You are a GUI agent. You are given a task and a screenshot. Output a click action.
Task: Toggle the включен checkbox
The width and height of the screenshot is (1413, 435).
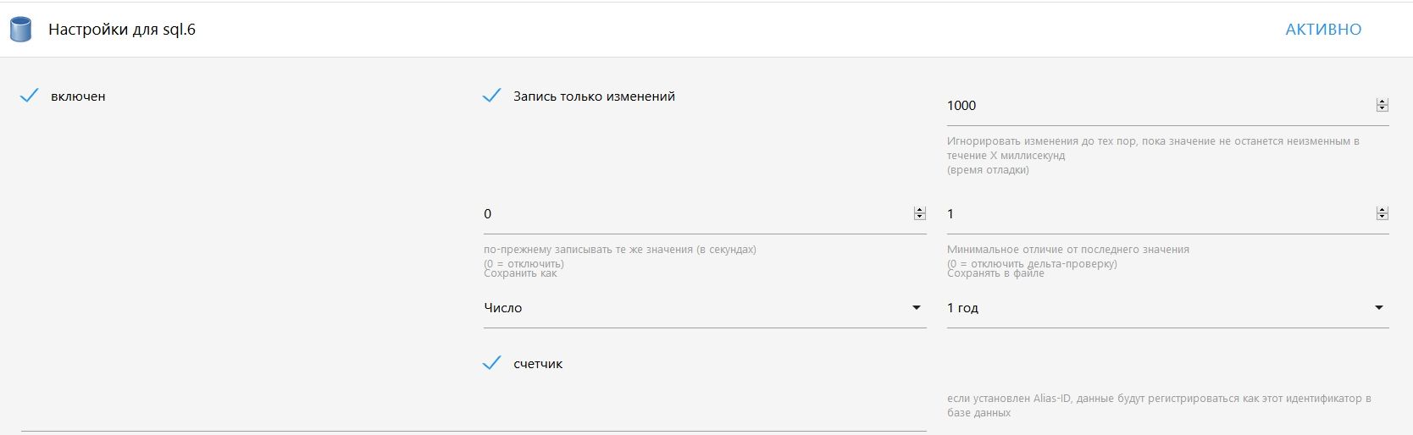tap(30, 96)
